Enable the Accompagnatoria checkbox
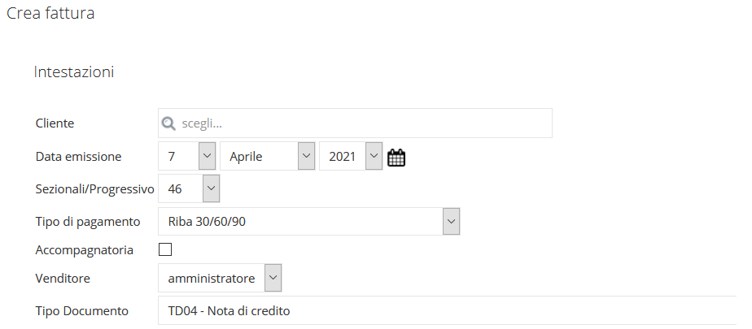The image size is (752, 329). click(165, 249)
